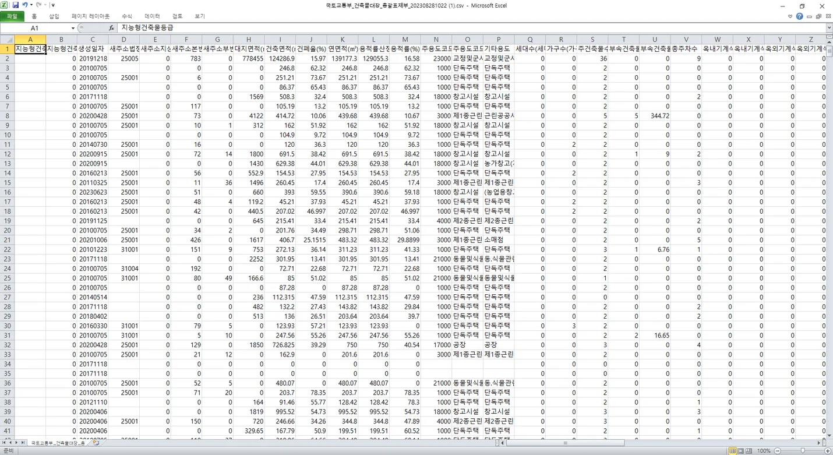Image resolution: width=833 pixels, height=455 pixels.
Task: Click cell with value 25.1515
Action: [x=311, y=240]
